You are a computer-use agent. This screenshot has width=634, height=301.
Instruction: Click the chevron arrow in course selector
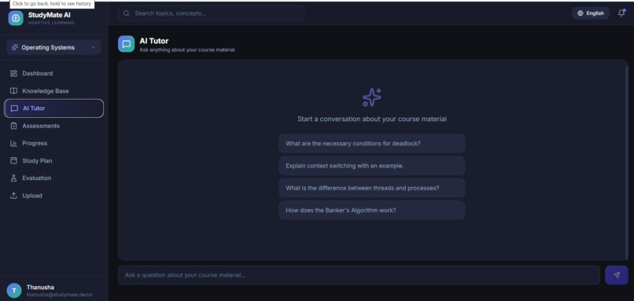[94, 48]
